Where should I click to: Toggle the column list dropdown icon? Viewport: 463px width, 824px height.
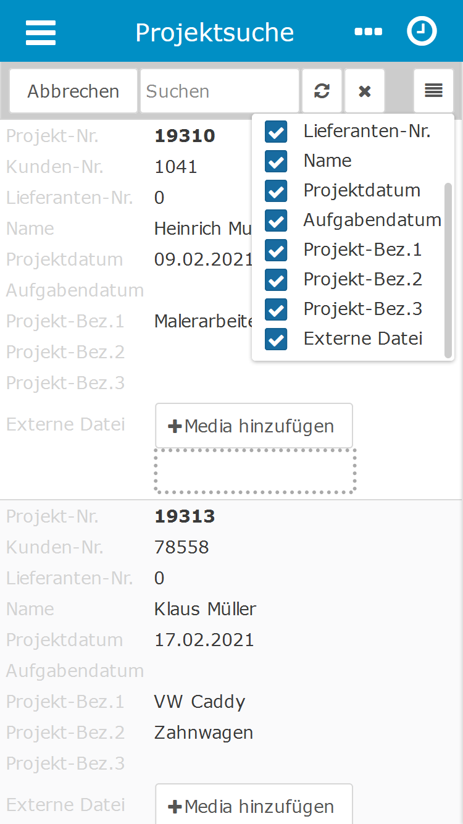pyautogui.click(x=434, y=91)
